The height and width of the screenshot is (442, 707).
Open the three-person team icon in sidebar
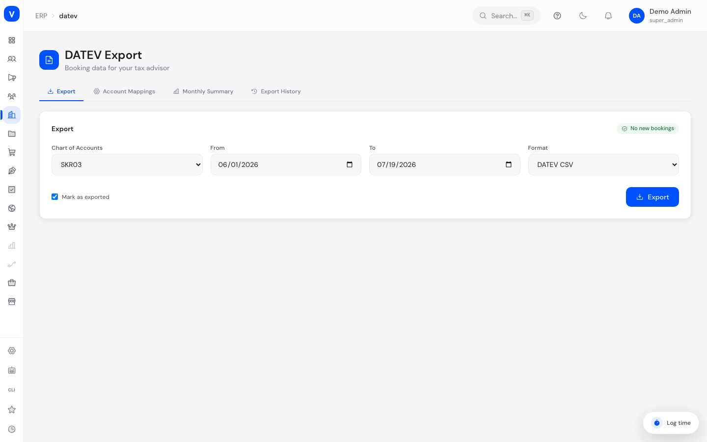(x=12, y=96)
